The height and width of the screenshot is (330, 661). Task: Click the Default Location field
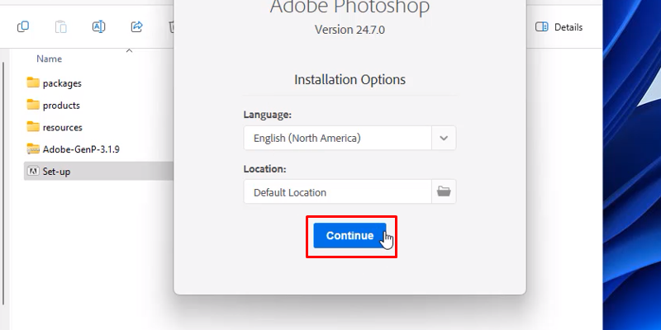click(x=337, y=192)
